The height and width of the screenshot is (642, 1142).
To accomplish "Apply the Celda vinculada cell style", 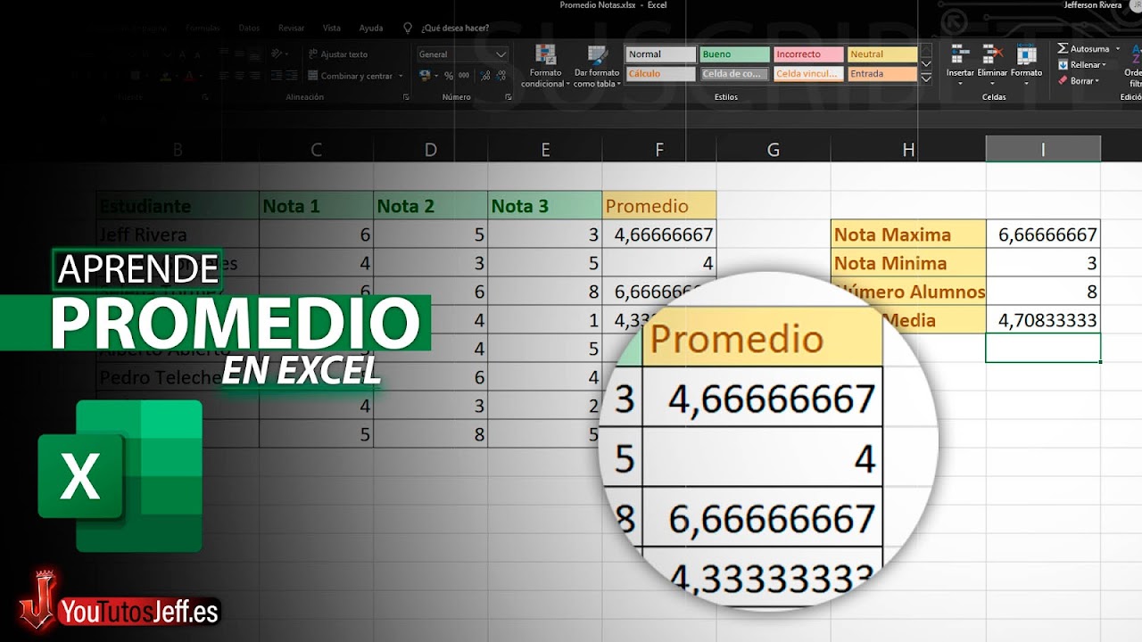I will coord(808,74).
